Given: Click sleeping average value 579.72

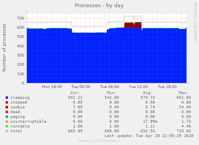Looking at the screenshot, I should pos(148,98).
